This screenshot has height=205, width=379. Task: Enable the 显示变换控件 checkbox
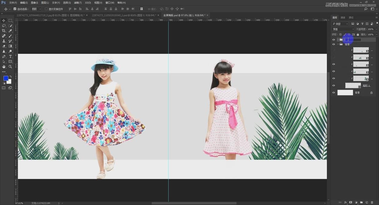(x=46, y=9)
